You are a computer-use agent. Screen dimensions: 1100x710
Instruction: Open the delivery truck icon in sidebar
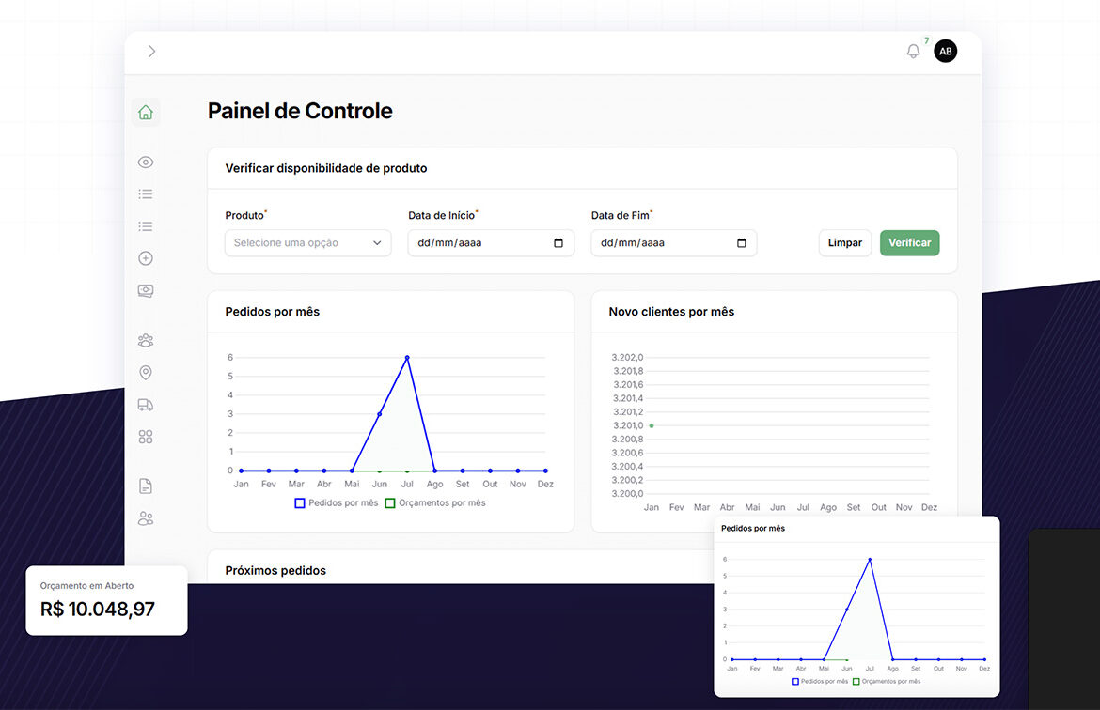[146, 405]
